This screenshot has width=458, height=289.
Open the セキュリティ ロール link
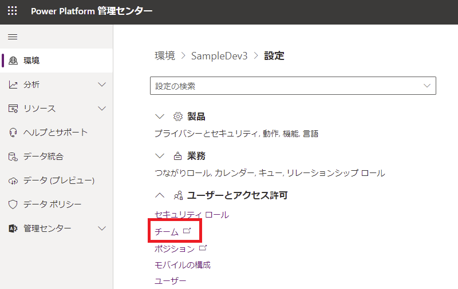192,215
